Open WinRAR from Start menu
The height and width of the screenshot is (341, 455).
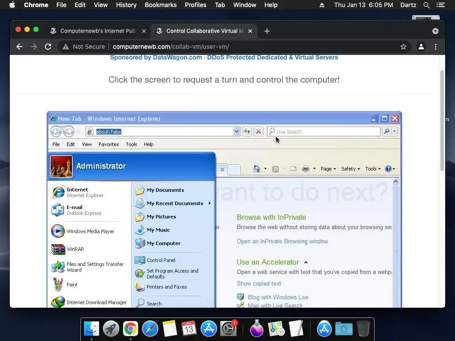68,249
